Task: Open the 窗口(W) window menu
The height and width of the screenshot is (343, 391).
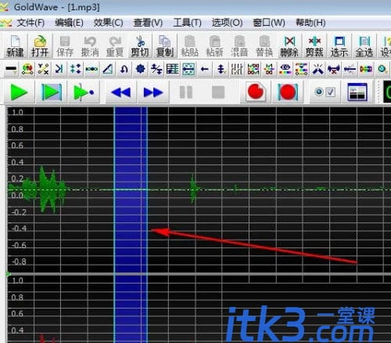Action: pyautogui.click(x=269, y=23)
